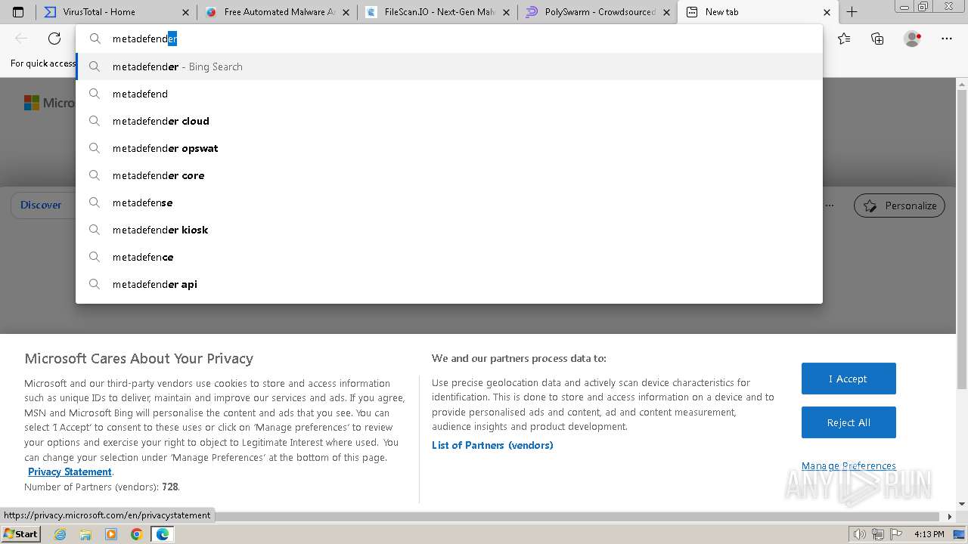This screenshot has width=968, height=544.
Task: Click the Microsoft logo on the page
Action: [x=49, y=103]
